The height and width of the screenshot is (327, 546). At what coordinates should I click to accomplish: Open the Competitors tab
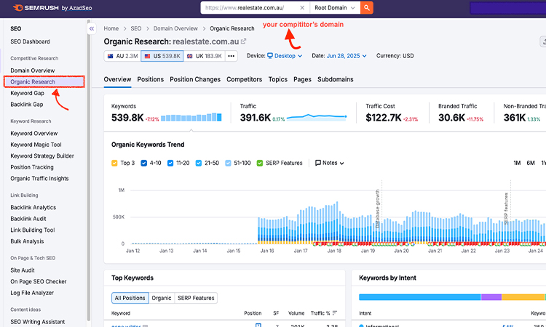(244, 79)
